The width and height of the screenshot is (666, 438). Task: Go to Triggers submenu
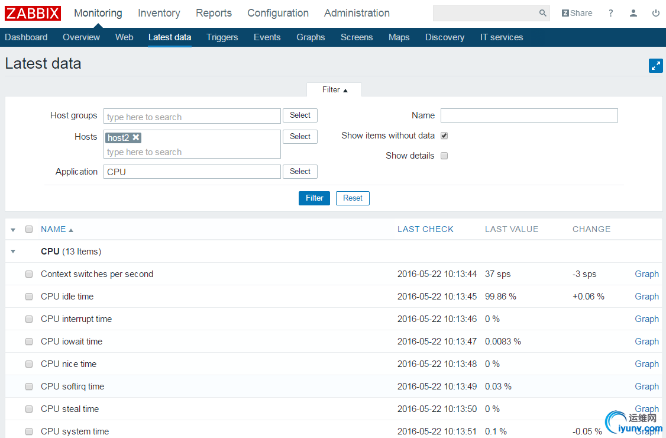(222, 37)
